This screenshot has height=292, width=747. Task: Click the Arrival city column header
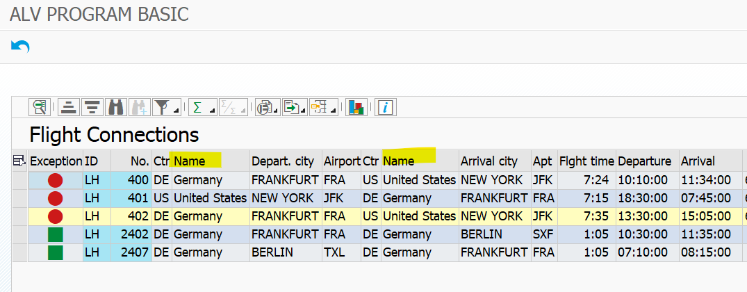pyautogui.click(x=495, y=161)
